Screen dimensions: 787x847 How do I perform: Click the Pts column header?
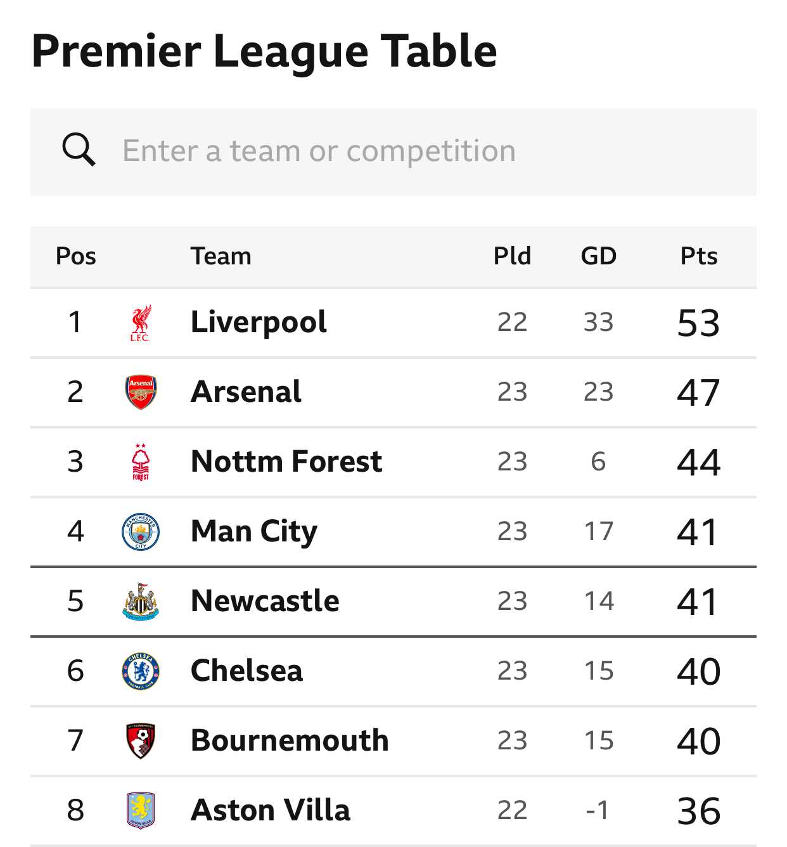pos(699,256)
